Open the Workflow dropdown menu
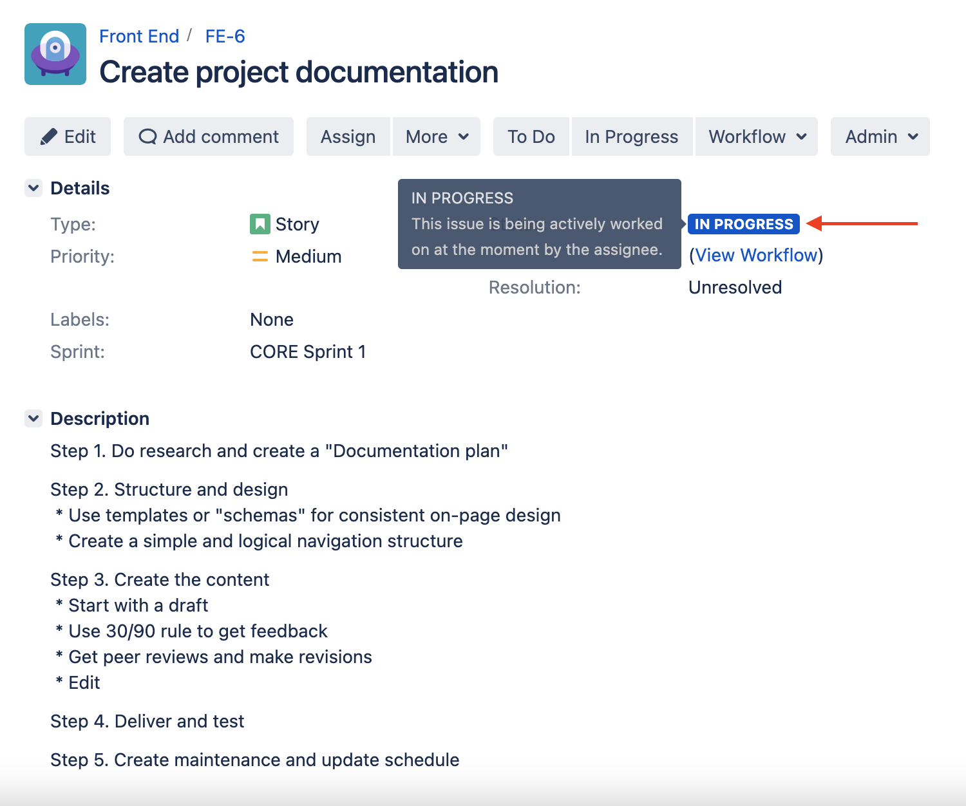The width and height of the screenshot is (966, 806). pos(757,136)
